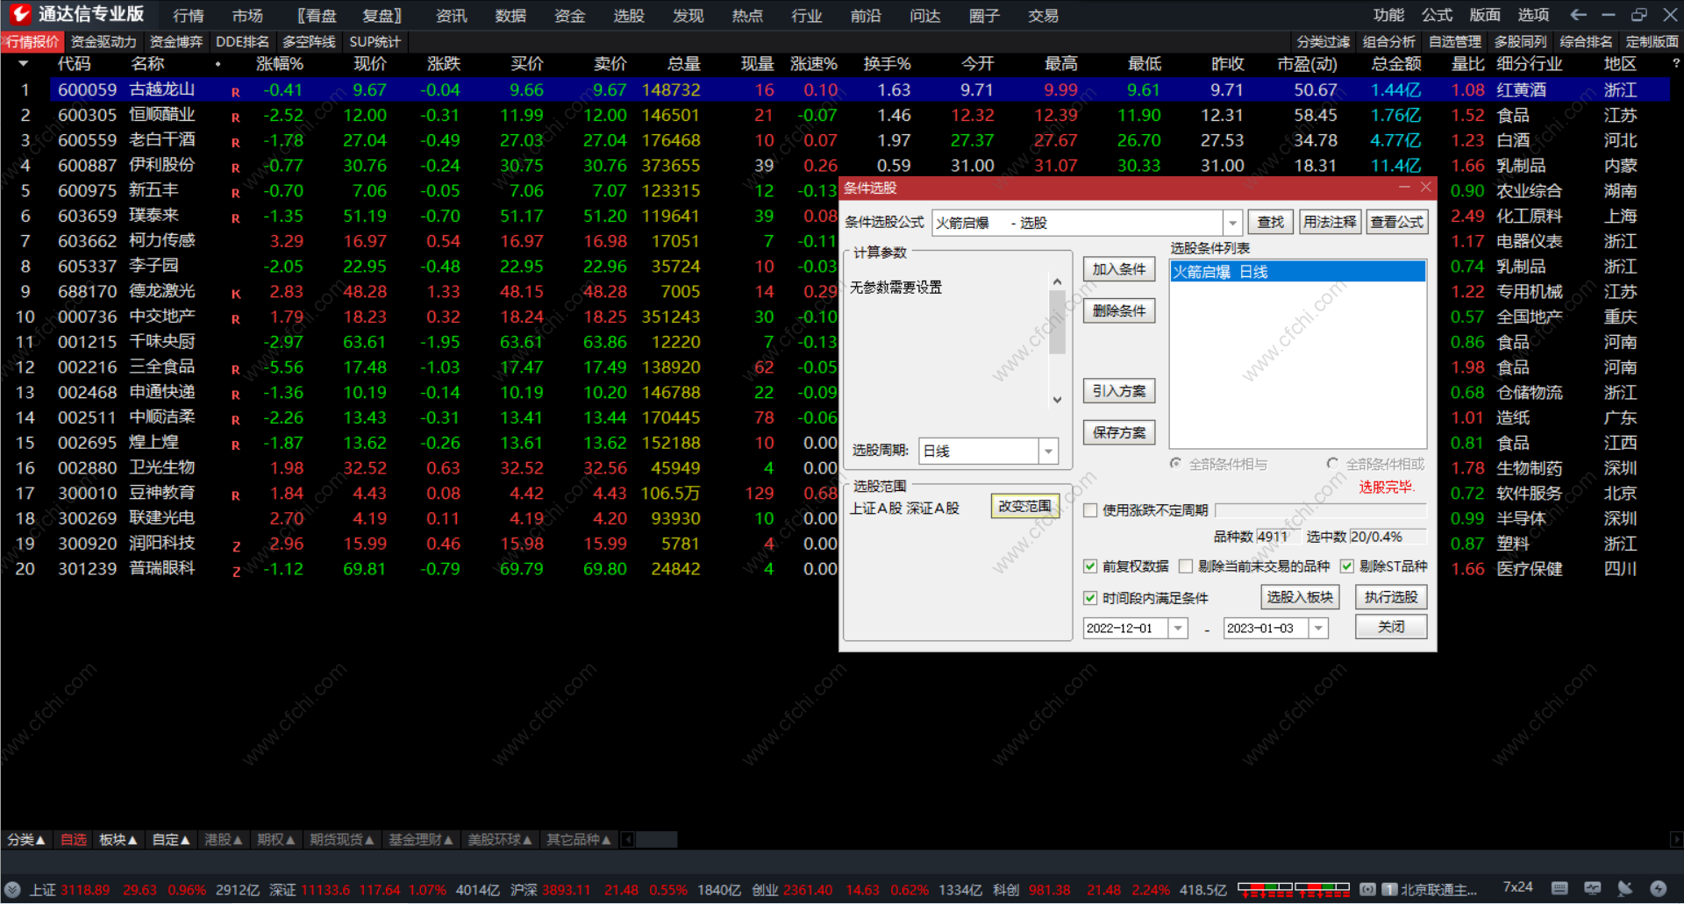Image resolution: width=1684 pixels, height=904 pixels.
Task: Expand the 期货现货 bottom tab menu
Action: [x=342, y=840]
